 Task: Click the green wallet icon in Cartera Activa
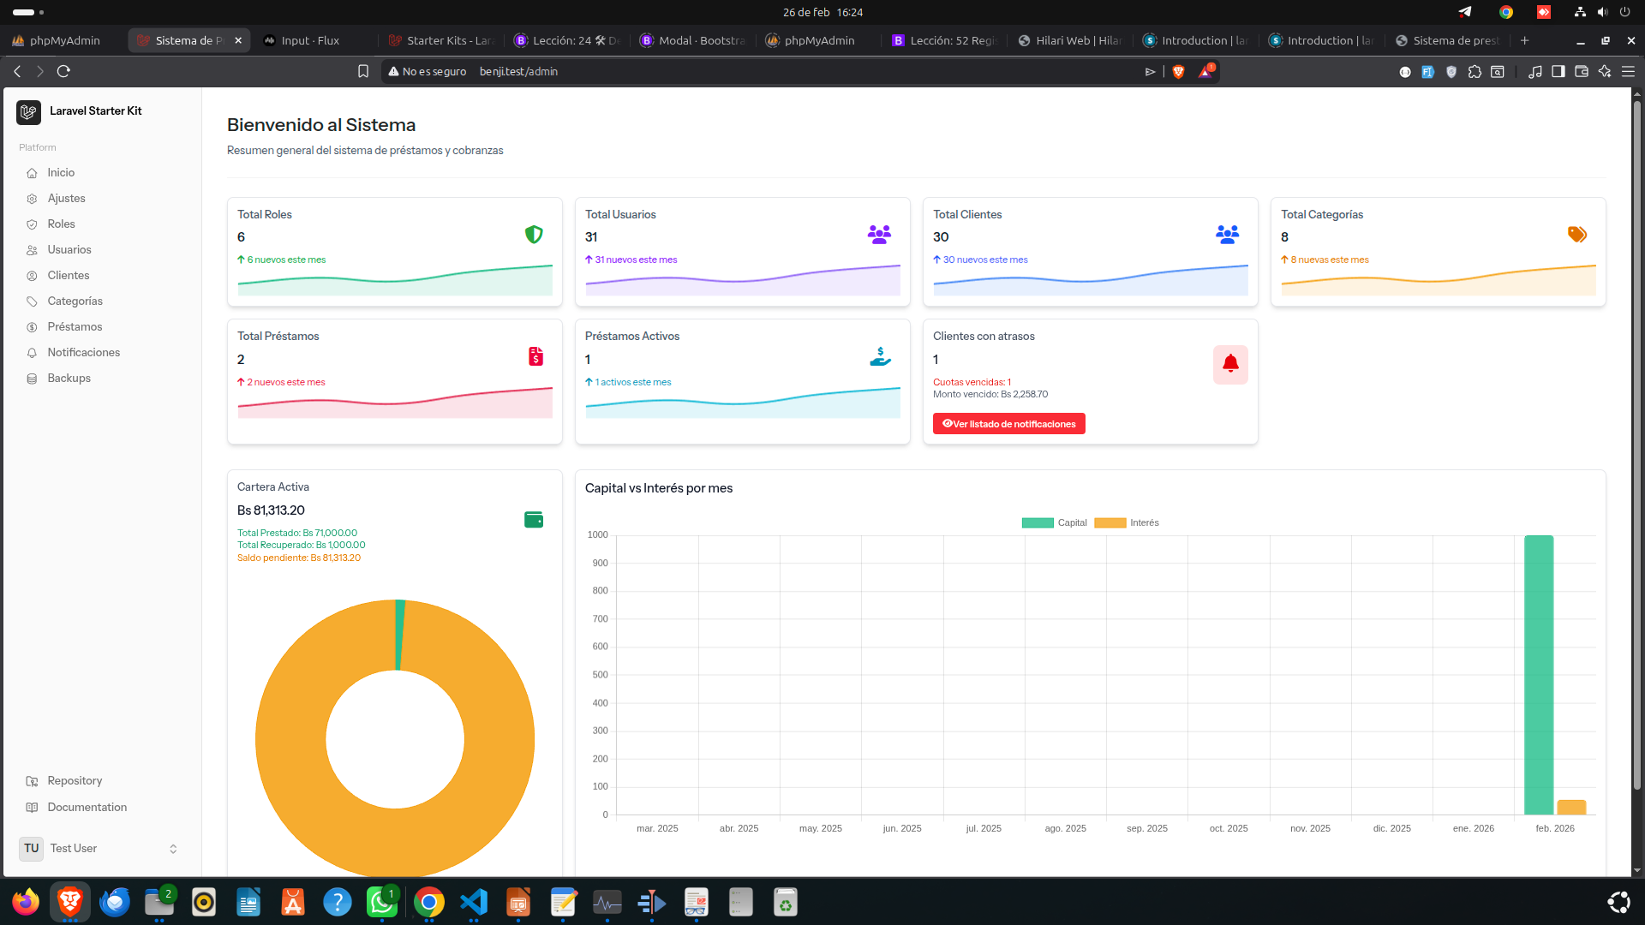(x=534, y=520)
